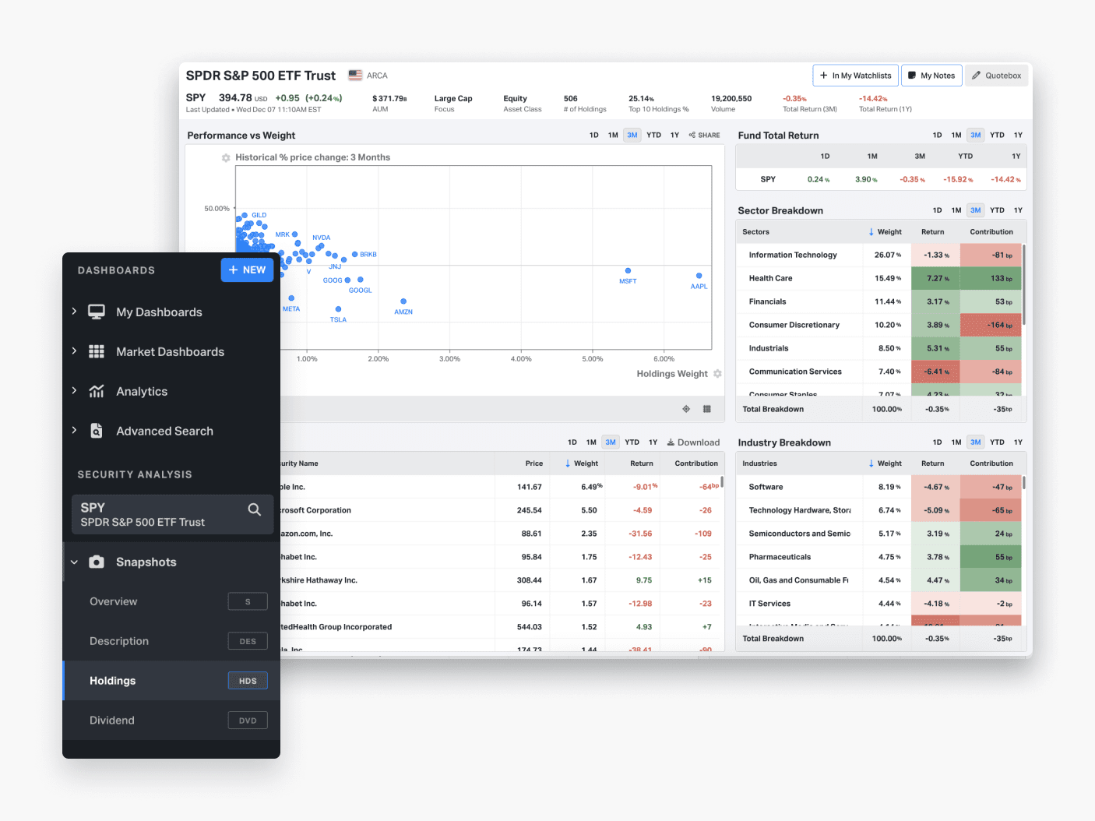The image size is (1095, 821).
Task: Click the Sector Breakdown table scrollbar
Action: [1023, 285]
